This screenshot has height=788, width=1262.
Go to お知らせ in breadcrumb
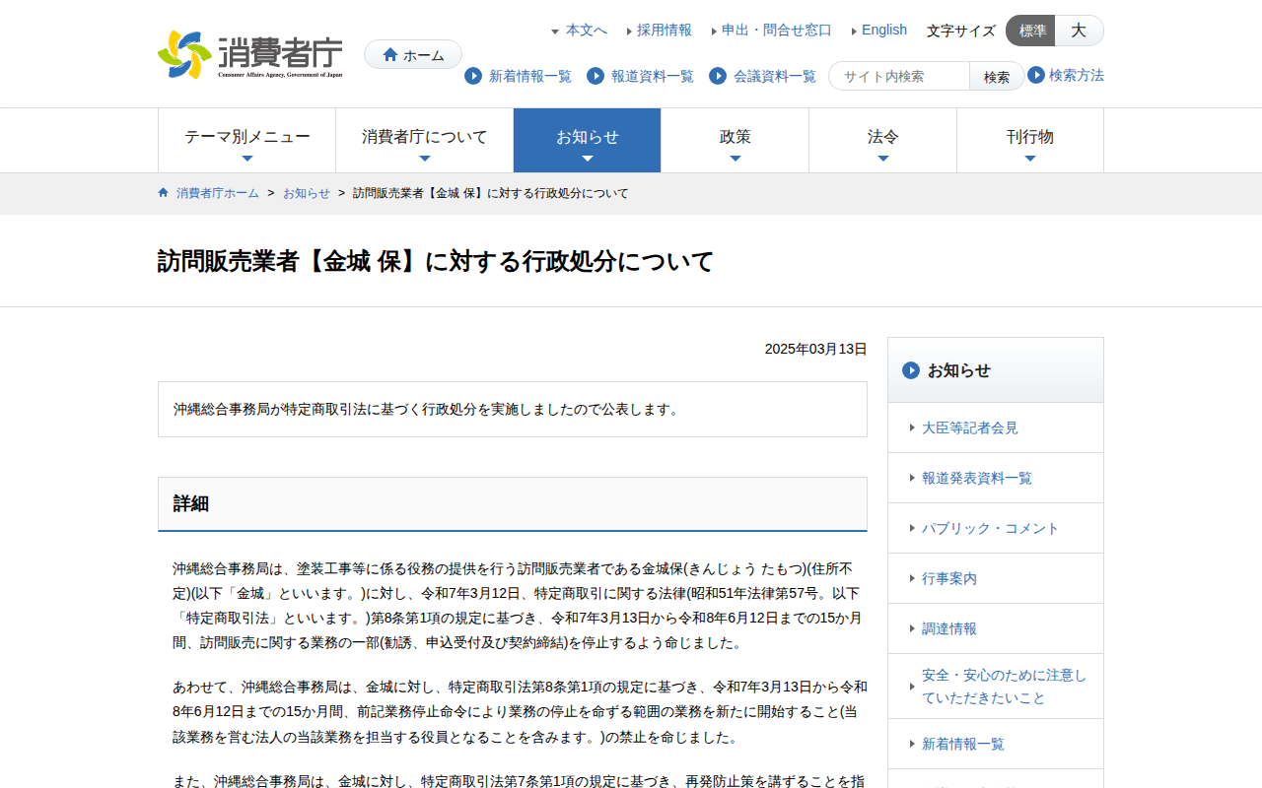pos(307,193)
